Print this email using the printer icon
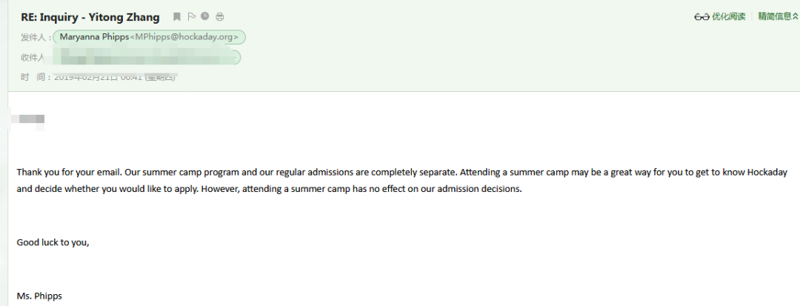 (219, 17)
